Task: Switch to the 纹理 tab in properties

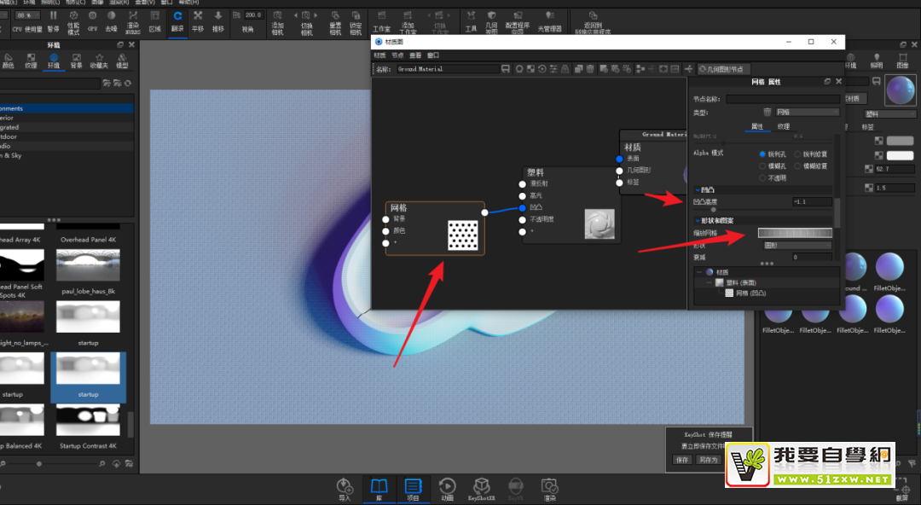Action: [783, 126]
